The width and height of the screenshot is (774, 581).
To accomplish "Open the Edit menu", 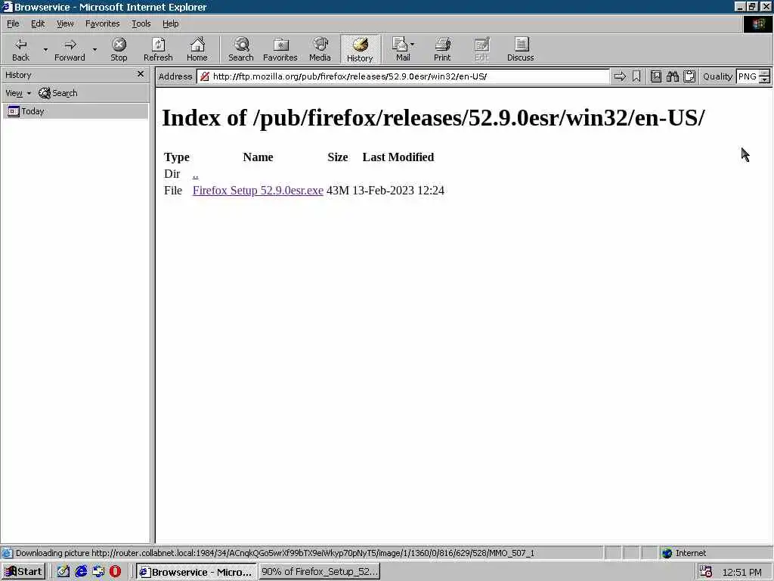I will pyautogui.click(x=38, y=23).
